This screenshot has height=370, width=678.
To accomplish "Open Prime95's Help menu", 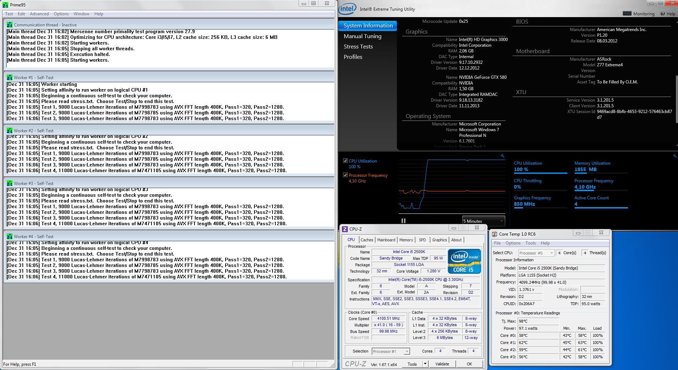I will click(x=99, y=14).
